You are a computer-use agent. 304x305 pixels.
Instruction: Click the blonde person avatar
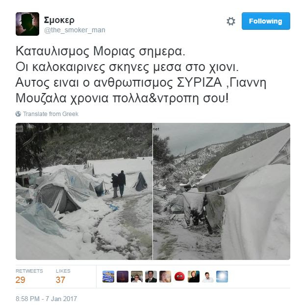194,277
